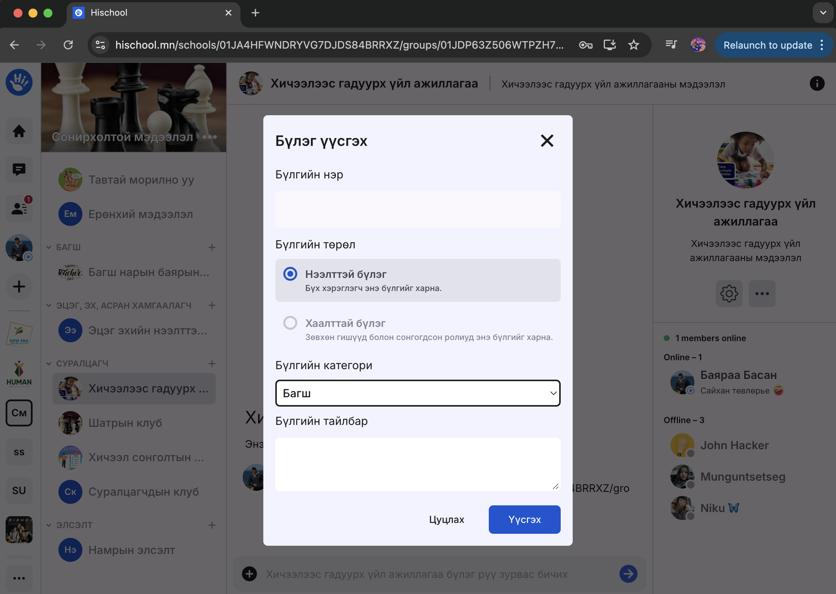Click the Бүлгийн нэр input field
The image size is (836, 594).
pos(418,209)
